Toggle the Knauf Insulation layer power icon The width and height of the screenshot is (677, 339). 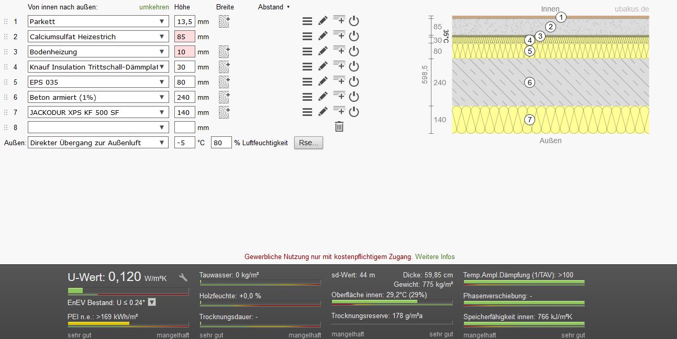coord(354,67)
